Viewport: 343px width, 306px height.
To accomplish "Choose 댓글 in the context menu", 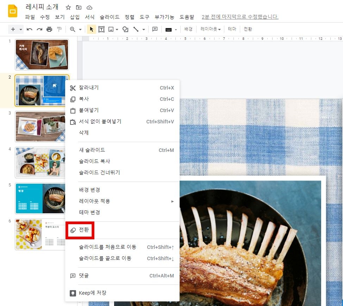I will click(122, 276).
